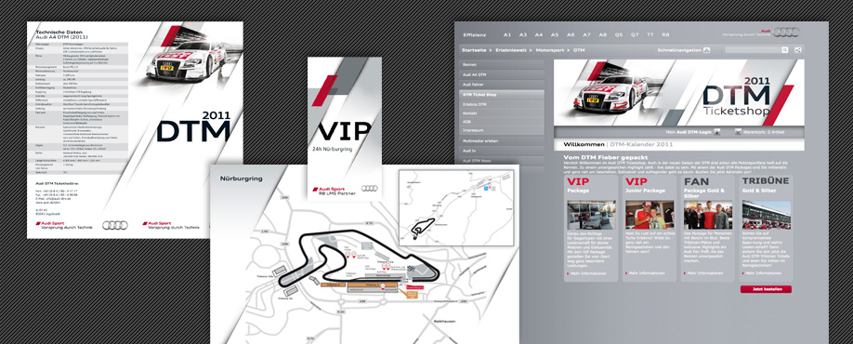This screenshot has height=344, width=853.
Task: Click the TRIBÜNE card heading
Action: point(765,181)
